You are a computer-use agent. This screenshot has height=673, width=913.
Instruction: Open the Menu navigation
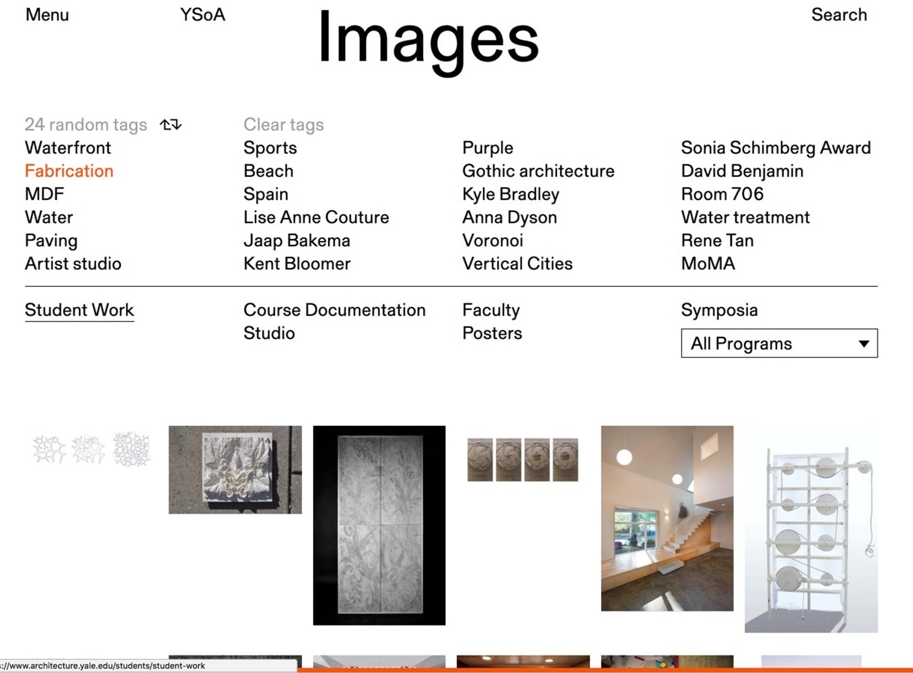(x=47, y=15)
